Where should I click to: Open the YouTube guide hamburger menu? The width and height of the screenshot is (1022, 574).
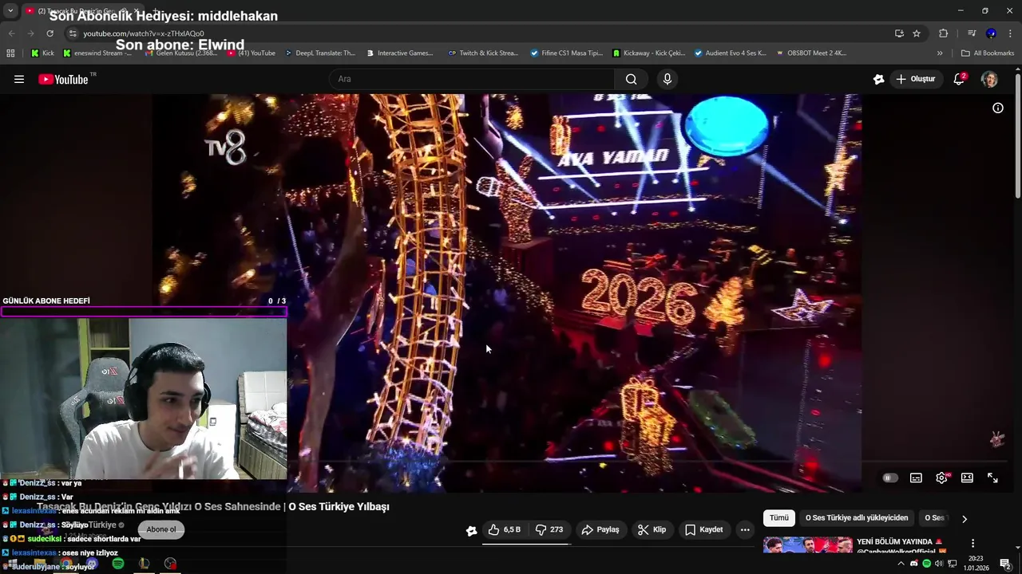click(19, 79)
